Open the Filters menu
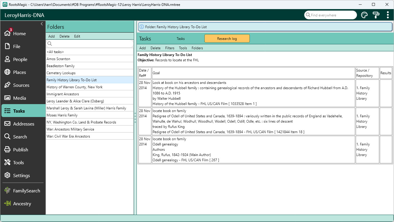394x222 pixels. (170, 48)
